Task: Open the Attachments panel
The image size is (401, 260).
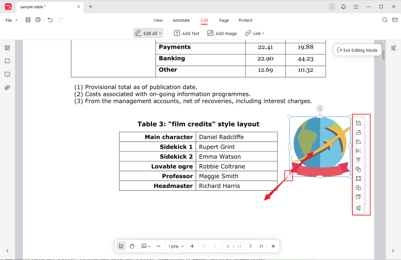Action: pyautogui.click(x=7, y=87)
